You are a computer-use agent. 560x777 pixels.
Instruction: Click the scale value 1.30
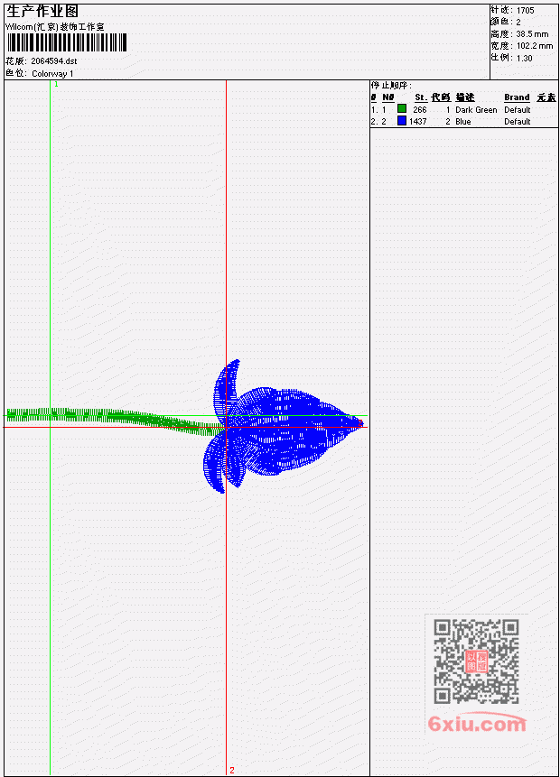(524, 58)
